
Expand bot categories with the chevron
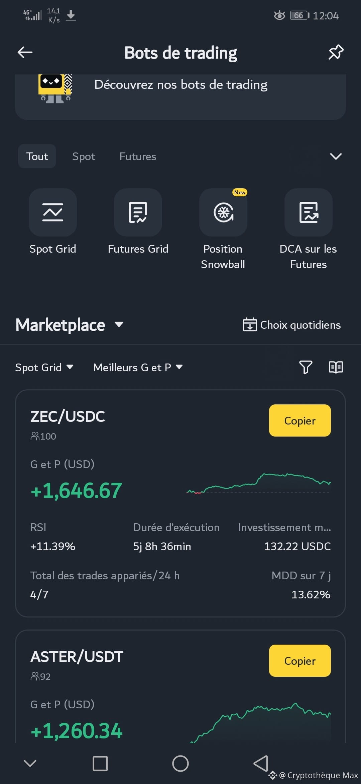(336, 156)
